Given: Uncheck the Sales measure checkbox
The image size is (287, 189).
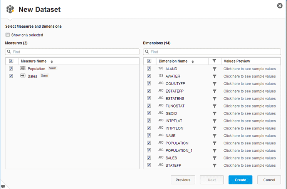Looking at the screenshot, I should point(11,76).
